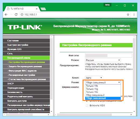The image size is (140, 119).
Task: Open Быстрая настройка in the sidebar
Action: point(26,45)
